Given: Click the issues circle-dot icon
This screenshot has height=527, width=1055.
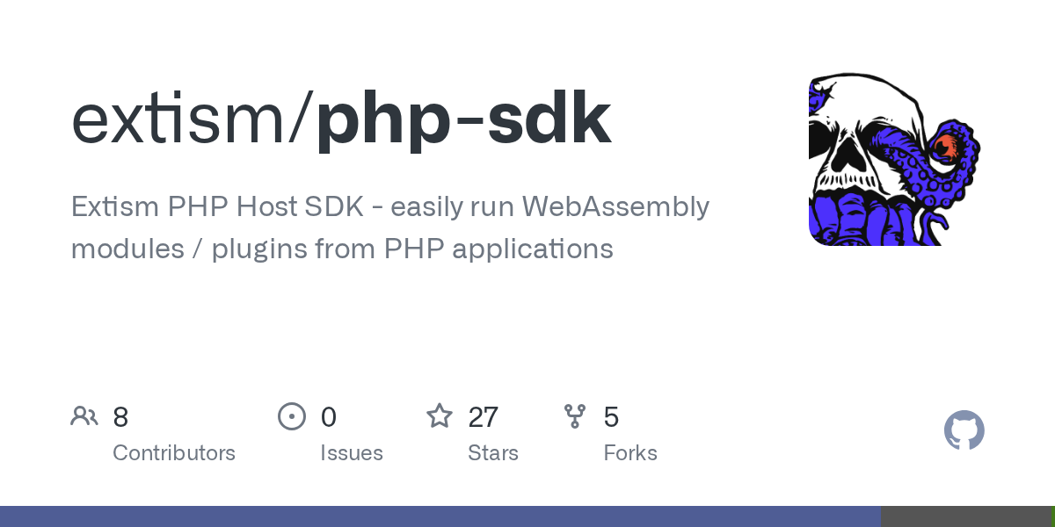Looking at the screenshot, I should pos(291,416).
